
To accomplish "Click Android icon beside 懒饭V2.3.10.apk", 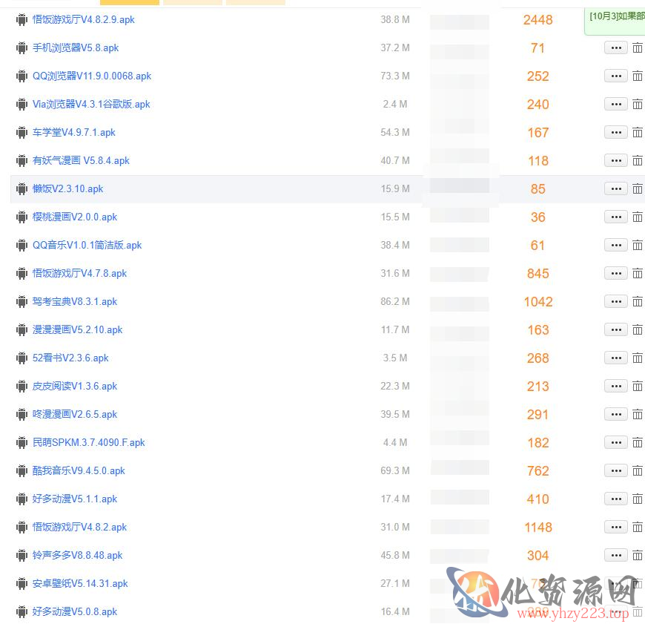I will point(21,189).
